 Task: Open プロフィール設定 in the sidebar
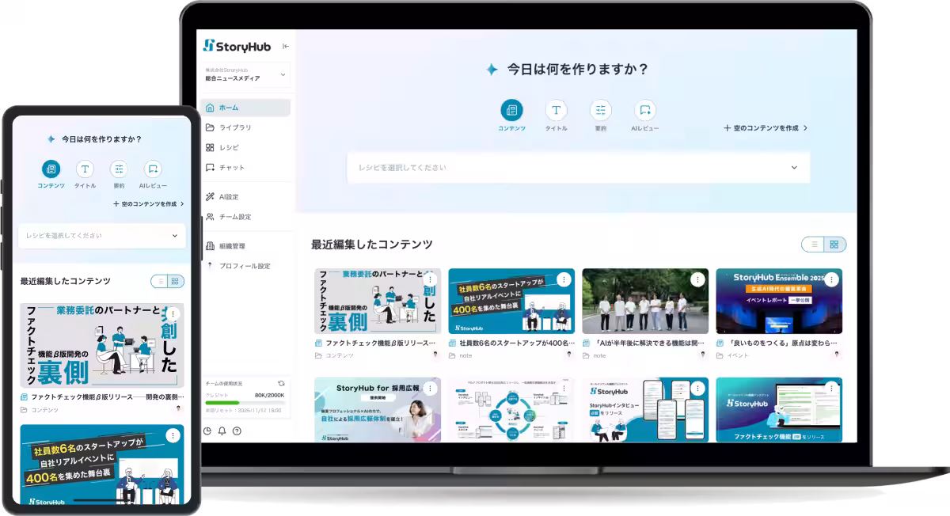point(246,266)
